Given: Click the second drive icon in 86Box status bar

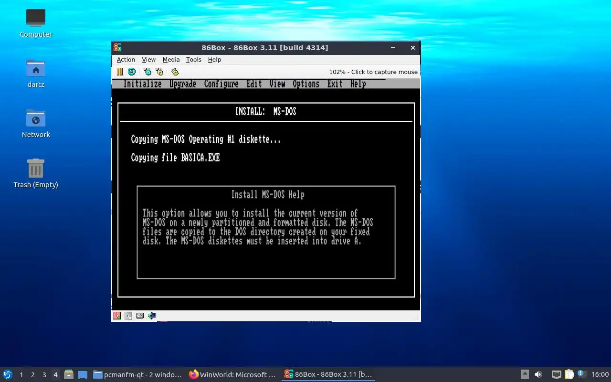Looking at the screenshot, I should point(128,316).
